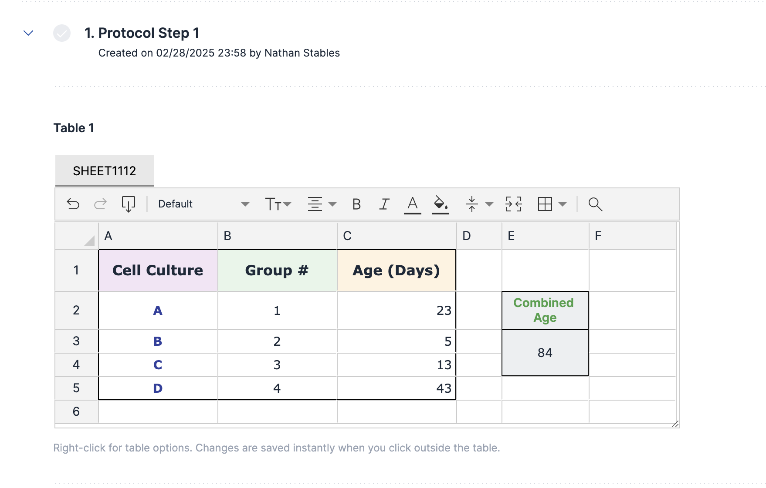Switch to the SHEET1112 tab
The image size is (766, 488).
coord(104,170)
